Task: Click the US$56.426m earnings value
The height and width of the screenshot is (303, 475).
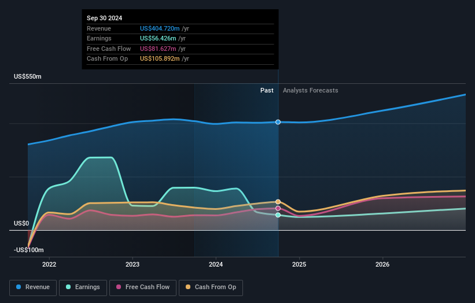Action: (x=158, y=38)
